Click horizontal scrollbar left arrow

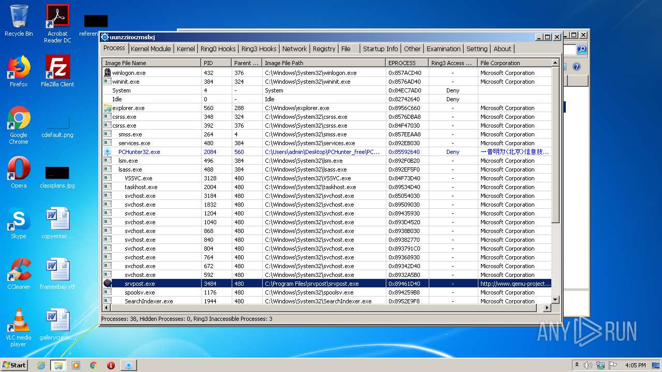(106, 308)
